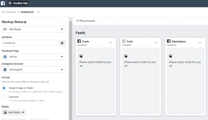Click the Ad Name text field
208x120 pixels.
click(x=29, y=43)
